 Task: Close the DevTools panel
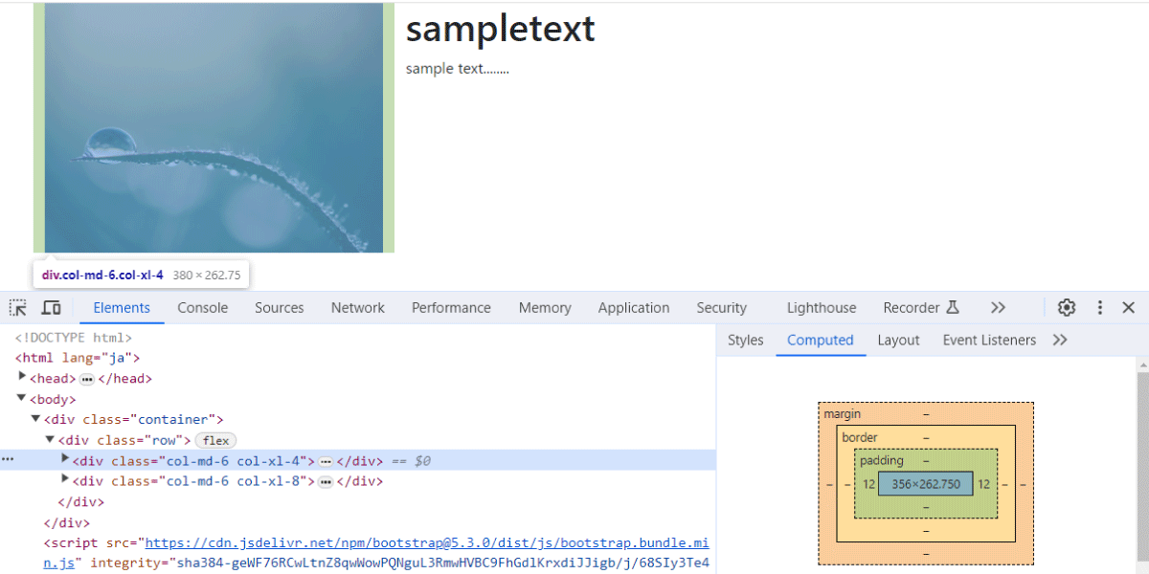click(x=1129, y=308)
